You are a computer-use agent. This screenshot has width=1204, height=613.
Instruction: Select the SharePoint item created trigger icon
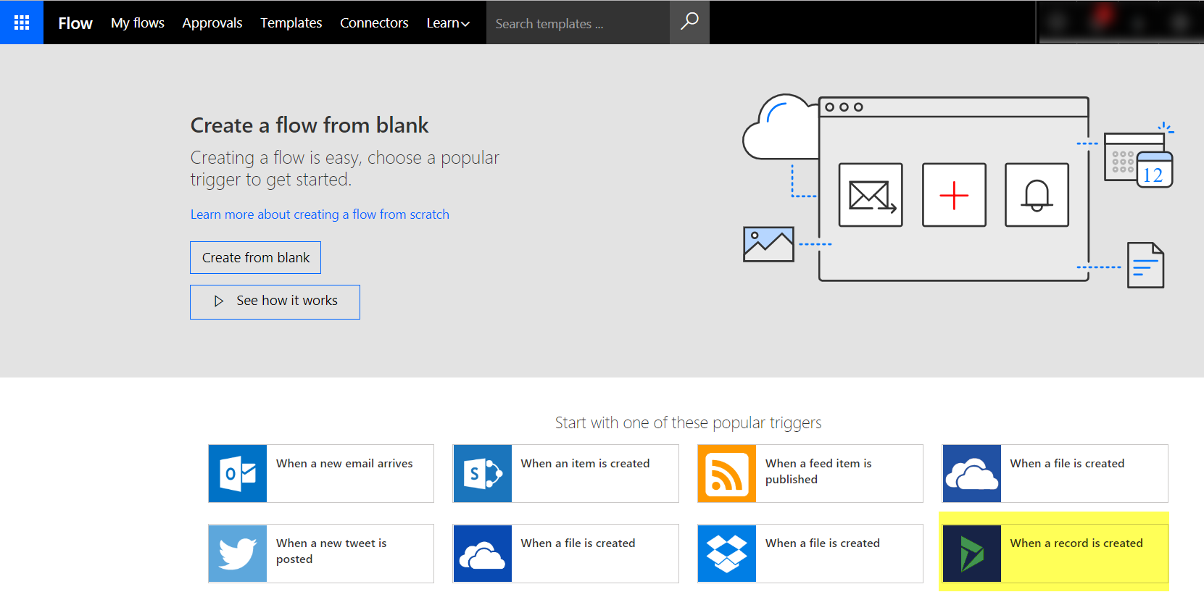pyautogui.click(x=483, y=474)
